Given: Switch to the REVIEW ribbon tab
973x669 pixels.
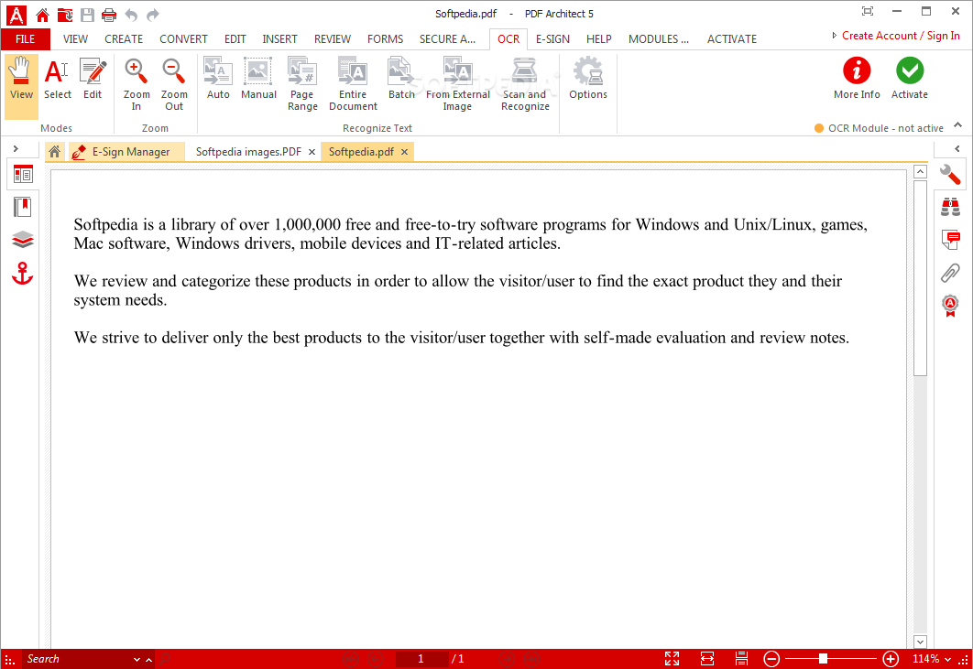Looking at the screenshot, I should (332, 39).
